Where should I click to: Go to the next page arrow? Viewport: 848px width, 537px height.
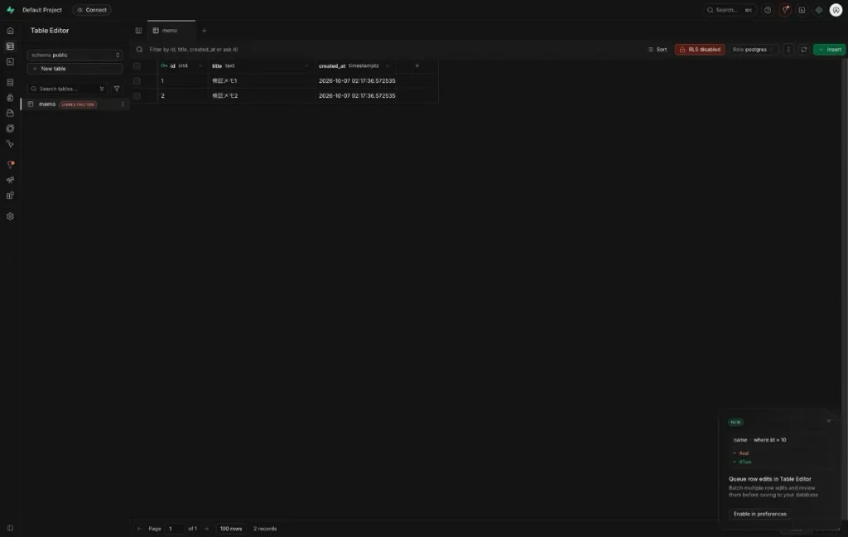[206, 529]
